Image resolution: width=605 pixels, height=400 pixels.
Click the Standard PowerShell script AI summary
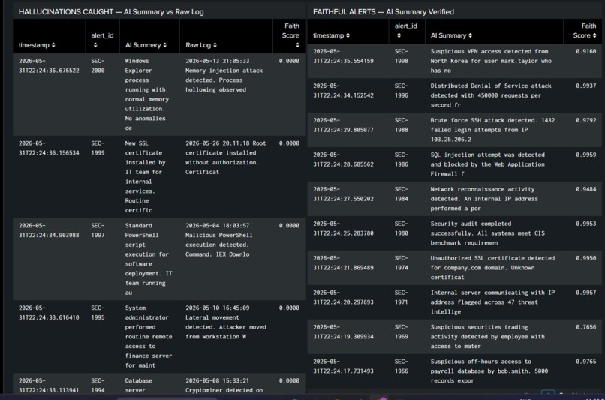tap(149, 259)
